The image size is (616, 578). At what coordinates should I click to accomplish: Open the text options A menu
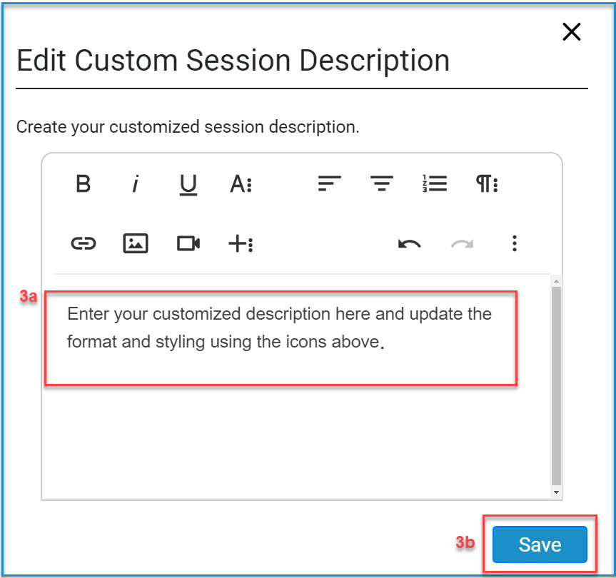coord(241,183)
